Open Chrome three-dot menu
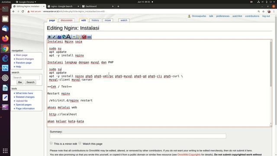The height and width of the screenshot is (156, 277). pyautogui.click(x=274, y=11)
